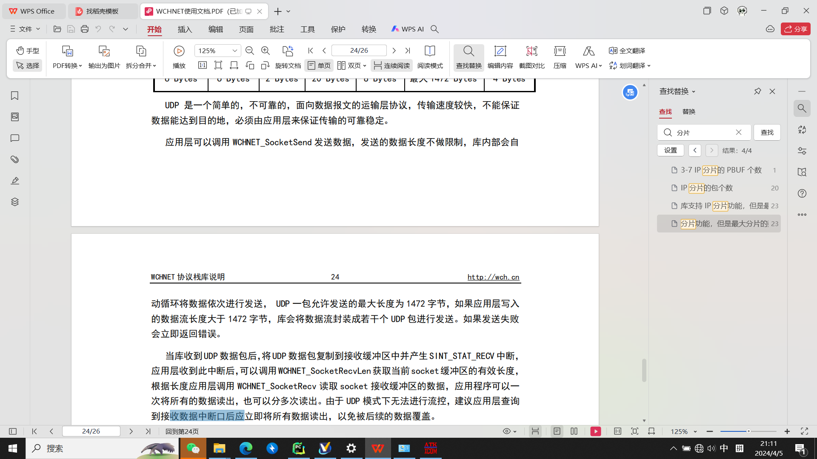Toggle 连续阅读 continuous reading
The height and width of the screenshot is (459, 817).
tap(392, 65)
